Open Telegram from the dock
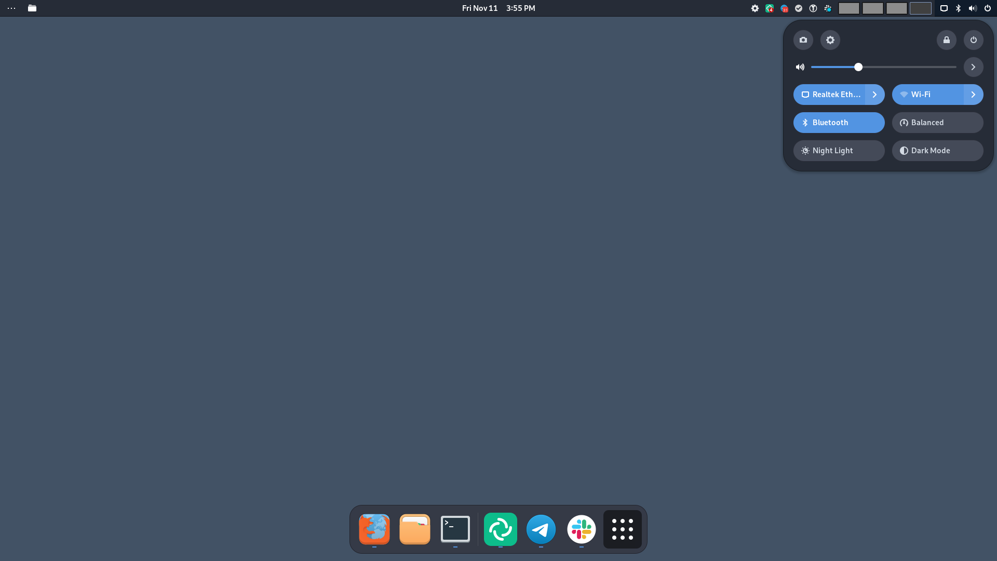997x561 pixels. pyautogui.click(x=541, y=529)
